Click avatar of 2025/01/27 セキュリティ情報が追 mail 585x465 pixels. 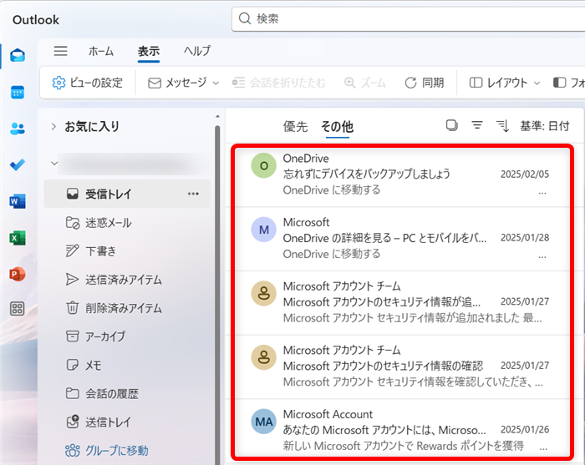pos(264,293)
